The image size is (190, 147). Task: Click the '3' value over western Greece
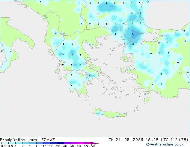pos(72,55)
